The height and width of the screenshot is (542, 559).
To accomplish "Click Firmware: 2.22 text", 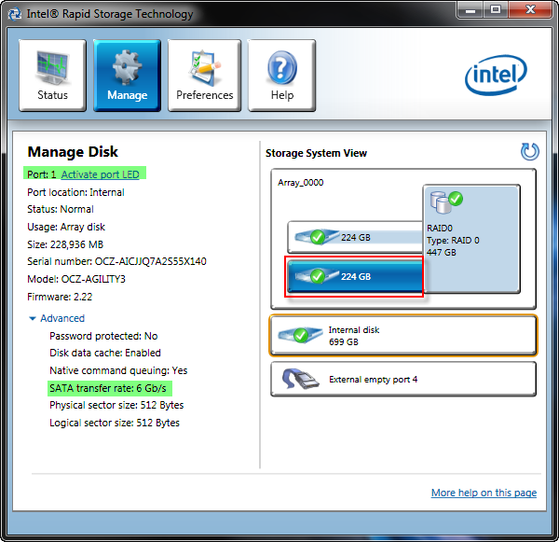I will click(x=60, y=297).
